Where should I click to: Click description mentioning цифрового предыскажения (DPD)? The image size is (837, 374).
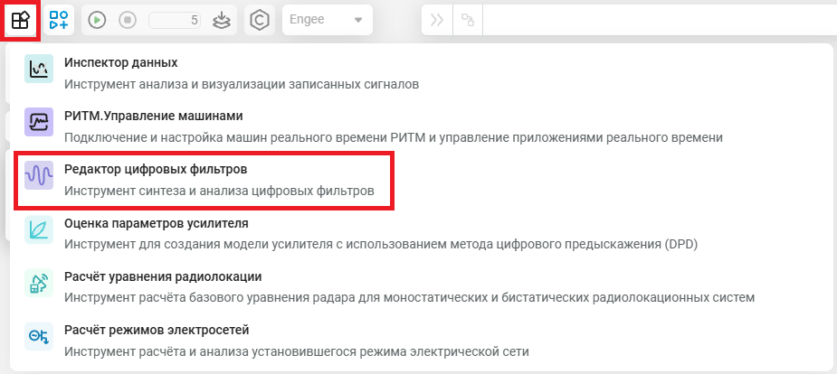coord(381,245)
